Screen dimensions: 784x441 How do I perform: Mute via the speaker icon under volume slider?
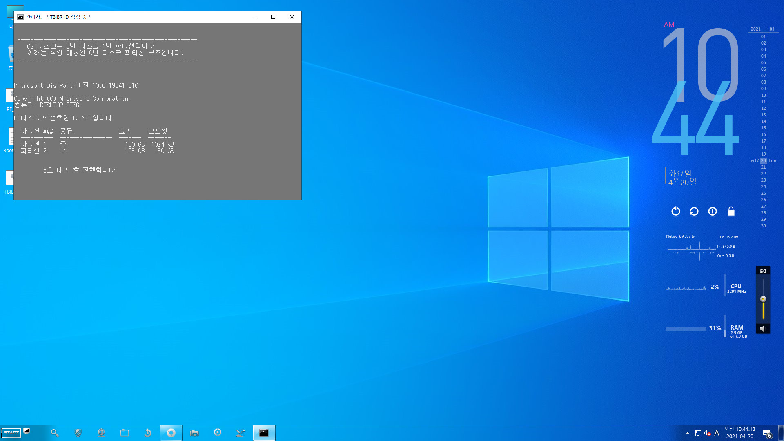pyautogui.click(x=763, y=328)
